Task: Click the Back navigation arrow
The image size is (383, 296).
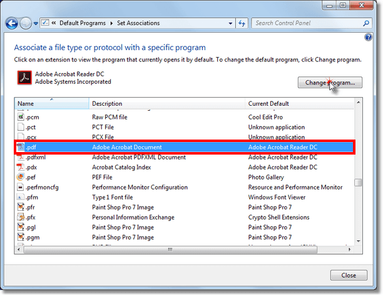Action: [12, 23]
